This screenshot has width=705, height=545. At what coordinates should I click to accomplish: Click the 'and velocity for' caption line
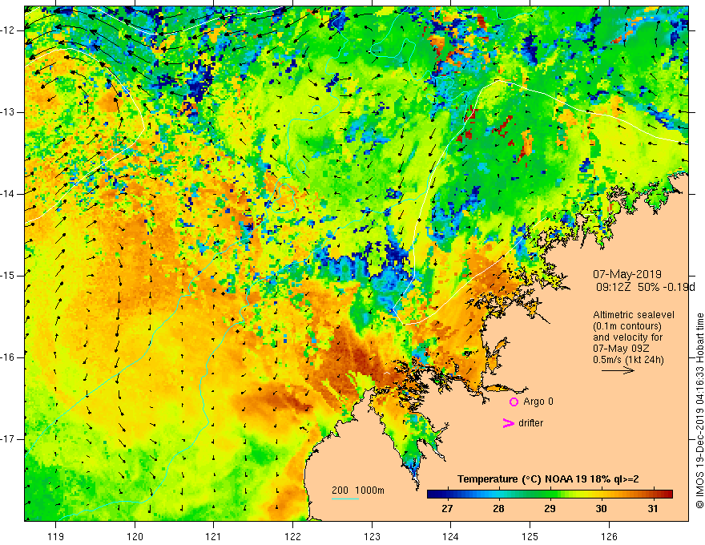coord(627,337)
